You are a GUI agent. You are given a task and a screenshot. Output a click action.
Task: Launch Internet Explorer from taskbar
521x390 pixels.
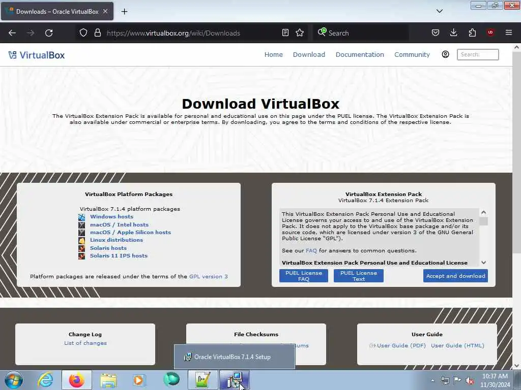tap(45, 380)
